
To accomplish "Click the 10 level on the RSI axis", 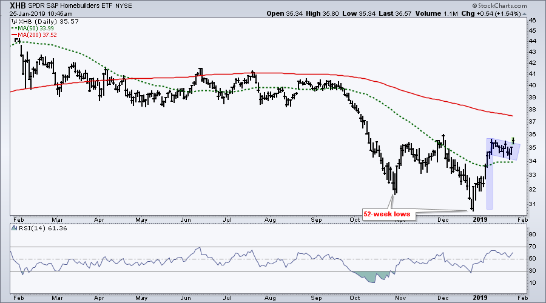I will coord(533,283).
